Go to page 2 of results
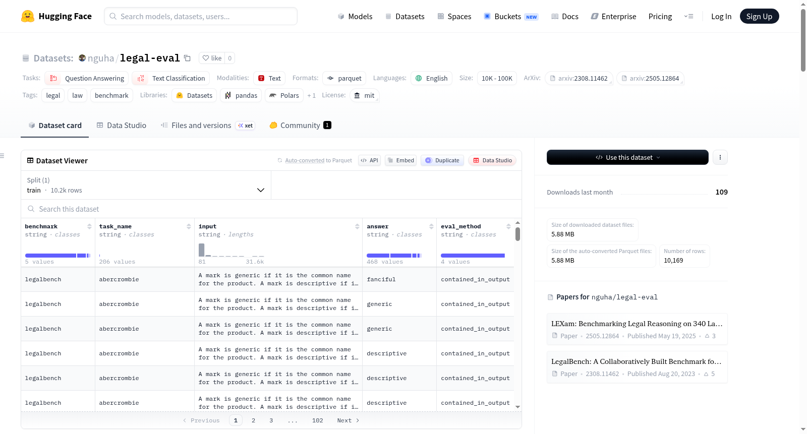Image resolution: width=807 pixels, height=434 pixels. click(x=253, y=420)
